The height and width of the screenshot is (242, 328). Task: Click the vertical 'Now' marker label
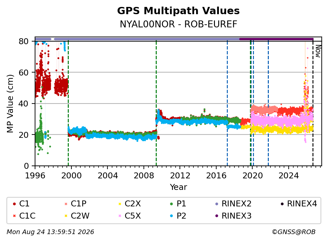pyautogui.click(x=318, y=51)
